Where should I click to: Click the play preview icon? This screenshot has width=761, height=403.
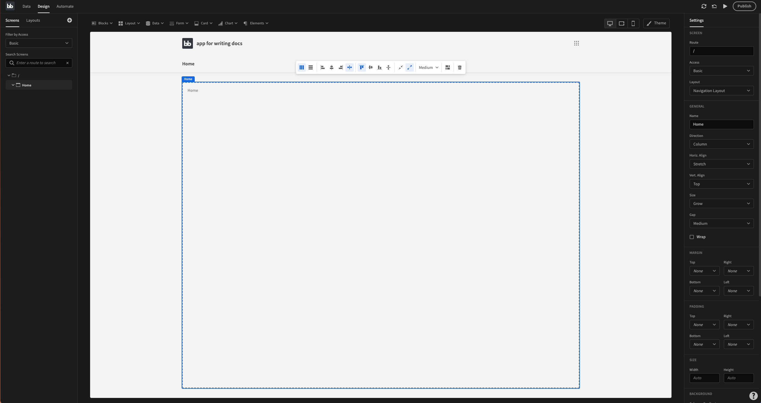725,6
